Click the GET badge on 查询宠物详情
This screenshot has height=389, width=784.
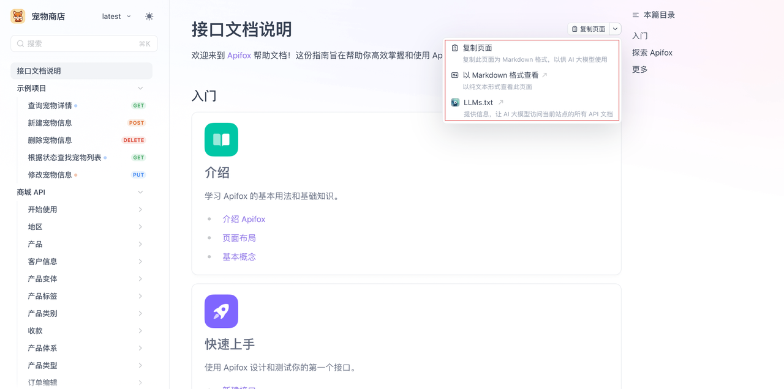139,106
